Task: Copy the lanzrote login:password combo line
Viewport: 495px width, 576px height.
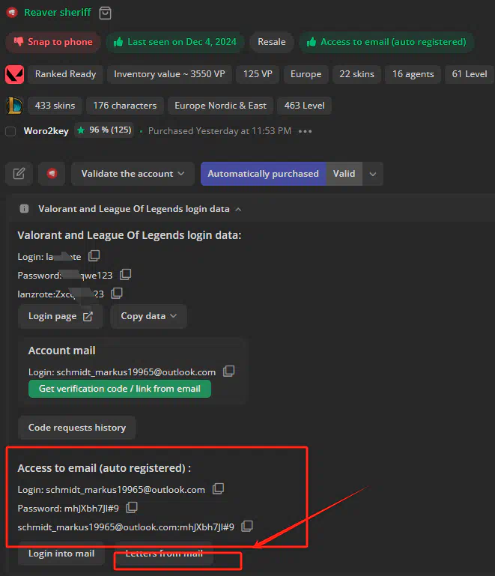Action: tap(117, 293)
